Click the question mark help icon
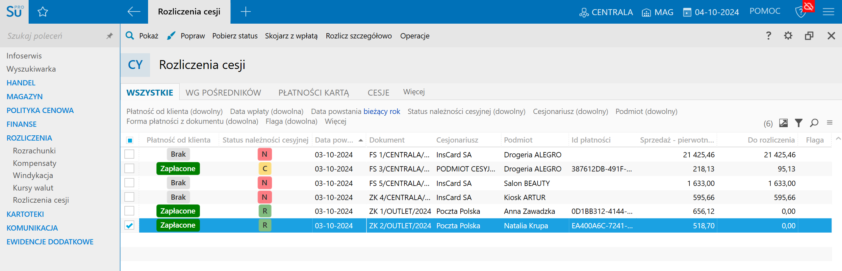Image resolution: width=842 pixels, height=271 pixels. [768, 35]
